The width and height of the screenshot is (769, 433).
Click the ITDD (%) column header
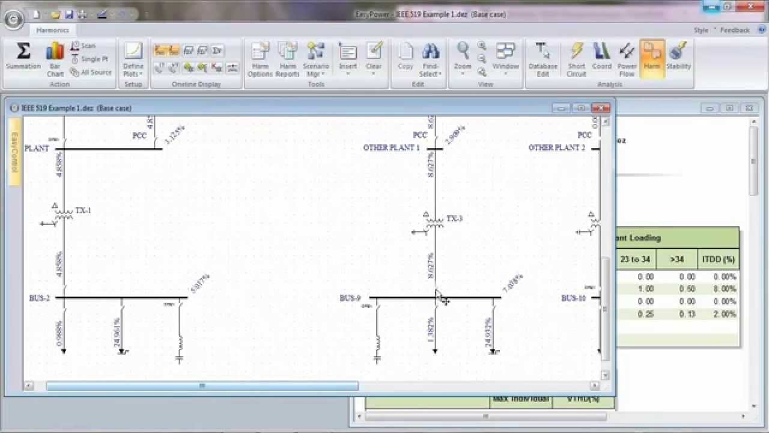(719, 259)
